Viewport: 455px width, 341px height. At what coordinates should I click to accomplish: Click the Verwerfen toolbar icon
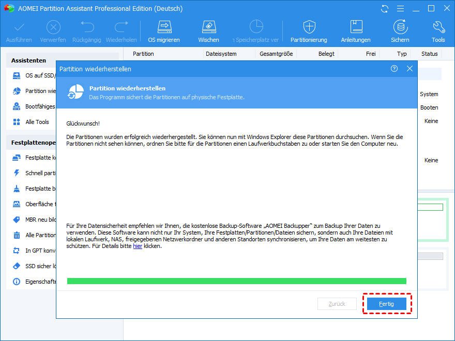53,28
